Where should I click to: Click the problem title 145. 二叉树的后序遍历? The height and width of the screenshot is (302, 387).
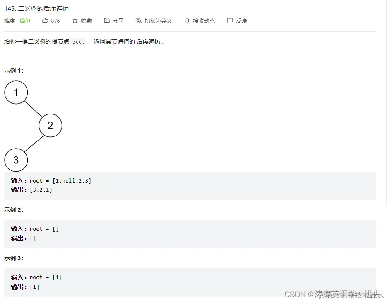(37, 8)
